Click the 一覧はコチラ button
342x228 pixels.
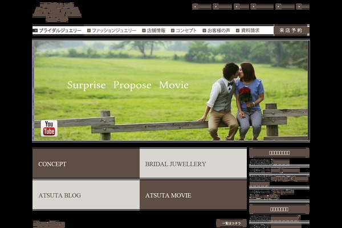[231, 223]
